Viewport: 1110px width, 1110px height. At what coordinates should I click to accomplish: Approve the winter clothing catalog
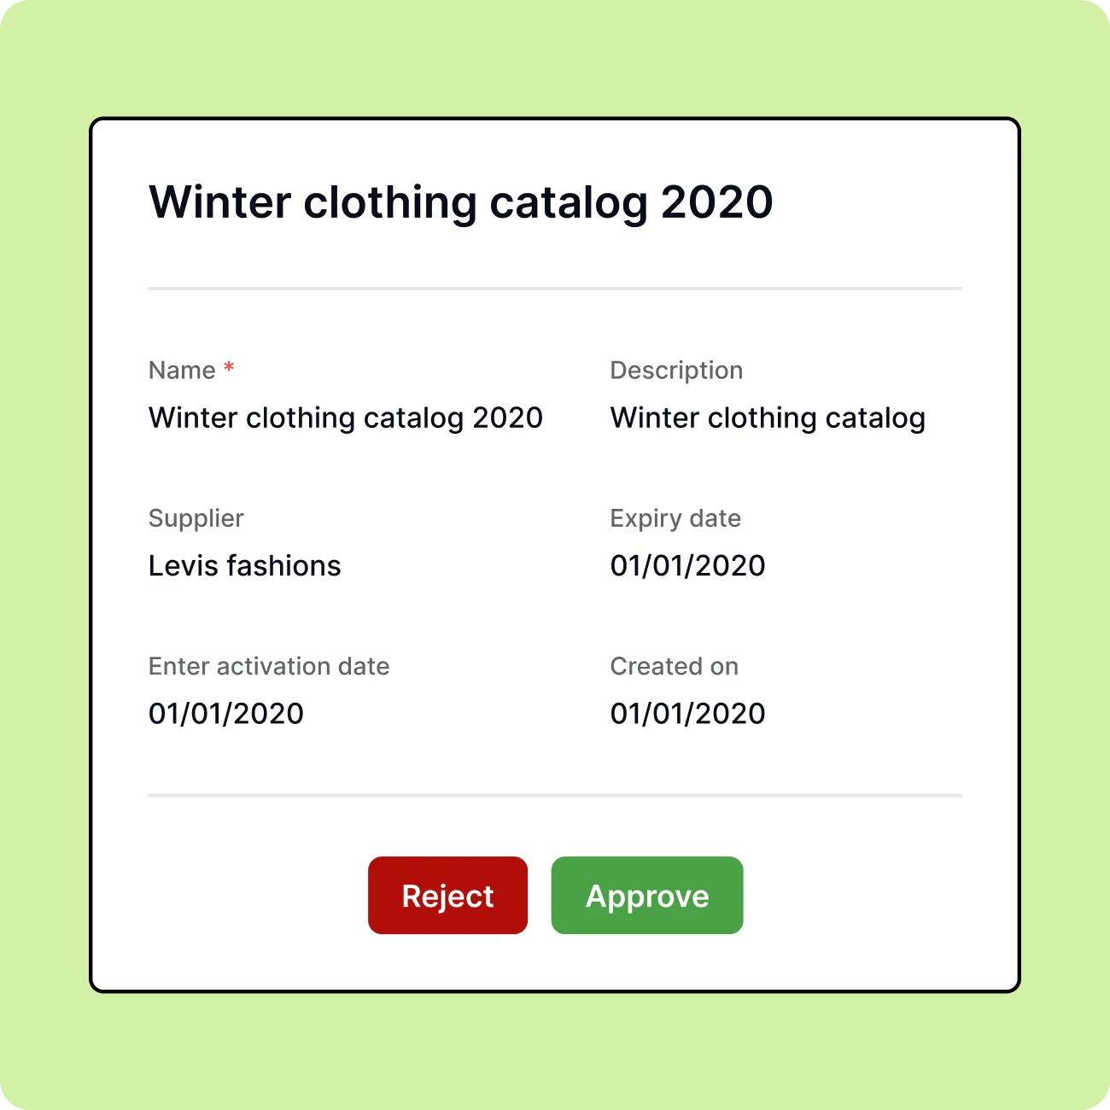pos(647,895)
